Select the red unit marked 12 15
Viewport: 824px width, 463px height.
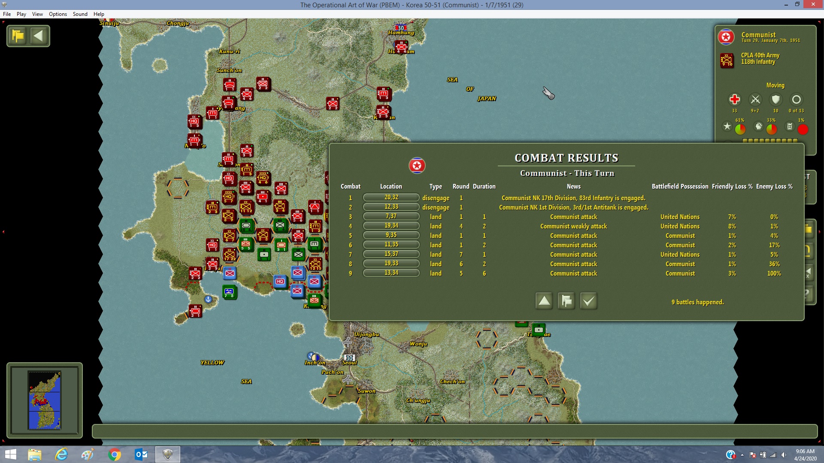pyautogui.click(x=315, y=264)
